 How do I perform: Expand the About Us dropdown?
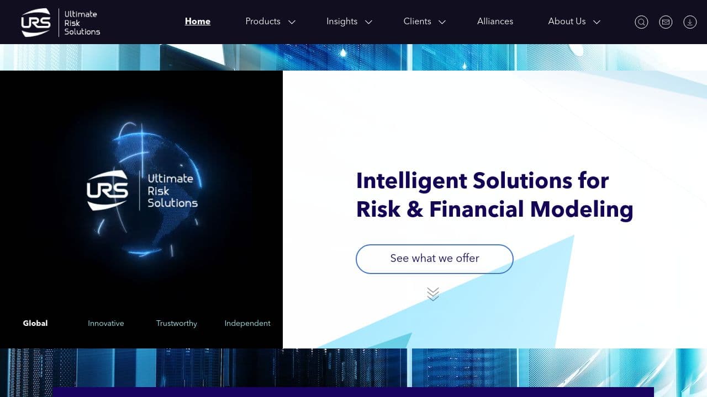tap(574, 22)
